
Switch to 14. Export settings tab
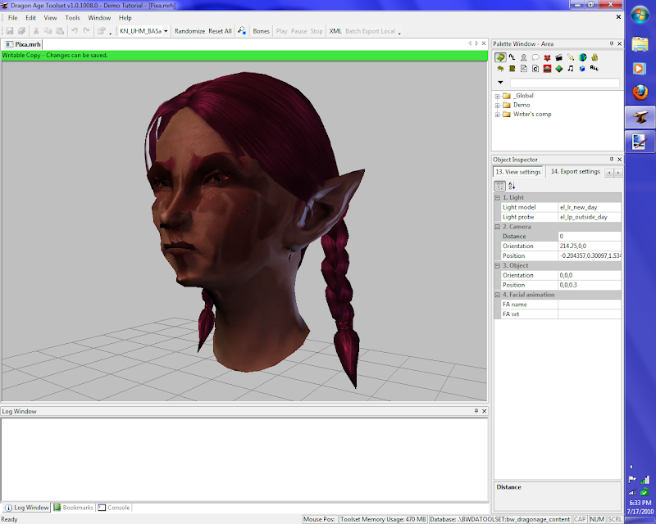575,172
